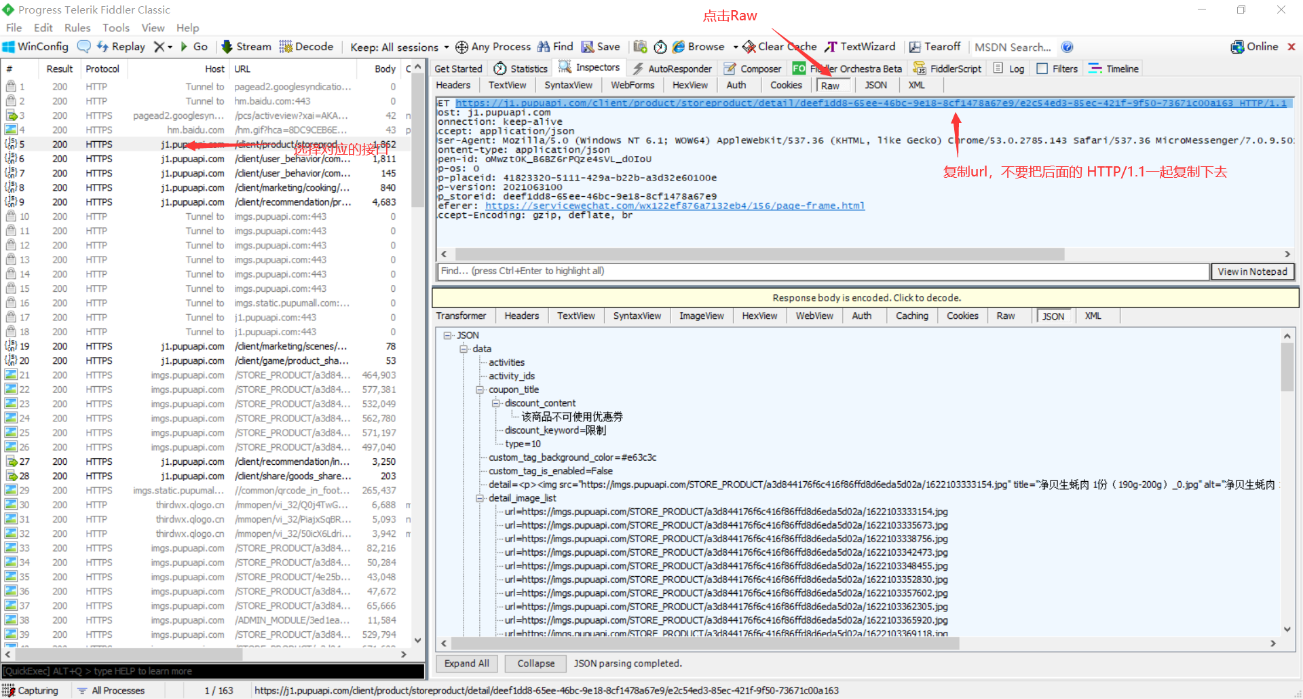Screen dimensions: 1303x699
Task: Select request WebForms inspector tab
Action: pyautogui.click(x=632, y=86)
